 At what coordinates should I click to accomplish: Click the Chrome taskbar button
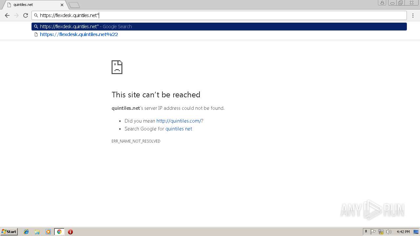tap(59, 232)
